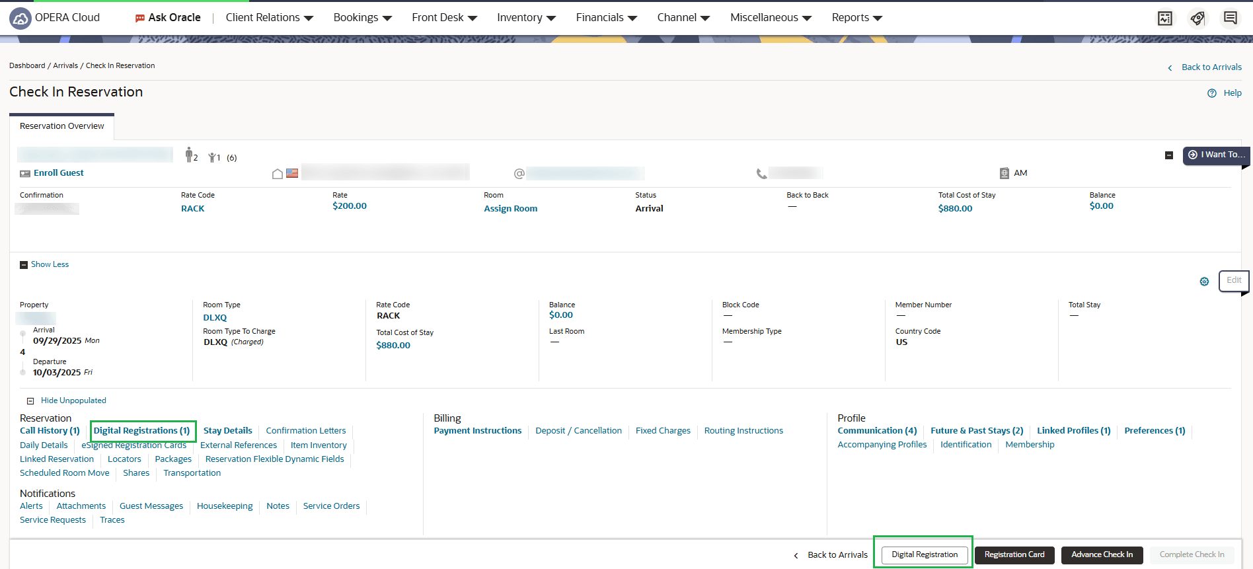
Task: Click the US flag icon
Action: [x=292, y=173]
